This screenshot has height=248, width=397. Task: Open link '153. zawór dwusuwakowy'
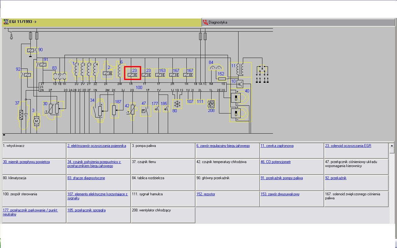(280, 194)
